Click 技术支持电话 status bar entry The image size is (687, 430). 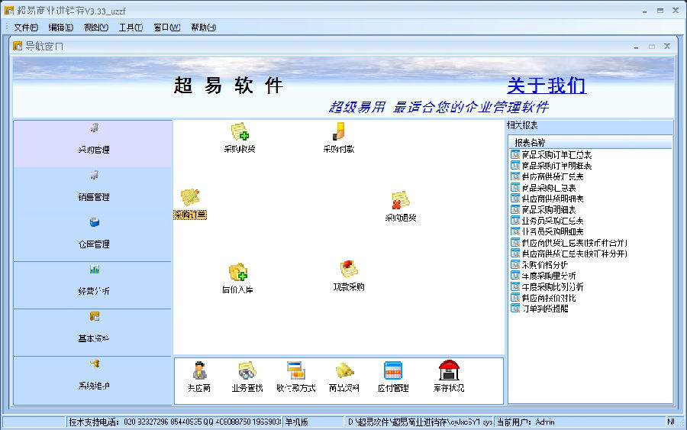click(x=174, y=422)
